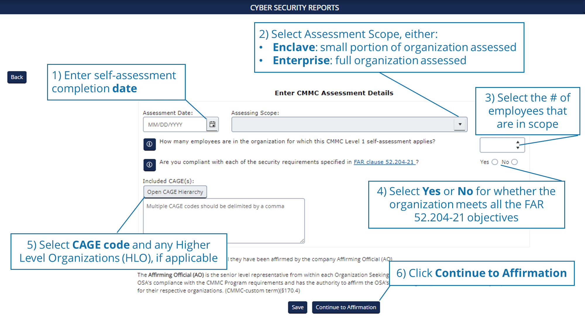This screenshot has height=318, width=585.
Task: Click the Back button
Action: [17, 77]
